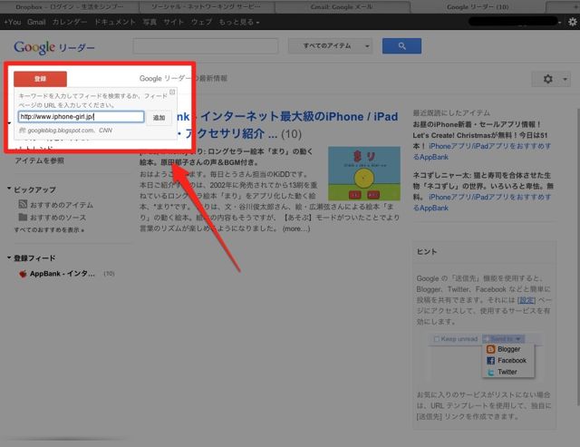Image resolution: width=580 pixels, height=447 pixels.
Task: Toggle the Keep unread checkbox in hint image
Action: [x=437, y=339]
